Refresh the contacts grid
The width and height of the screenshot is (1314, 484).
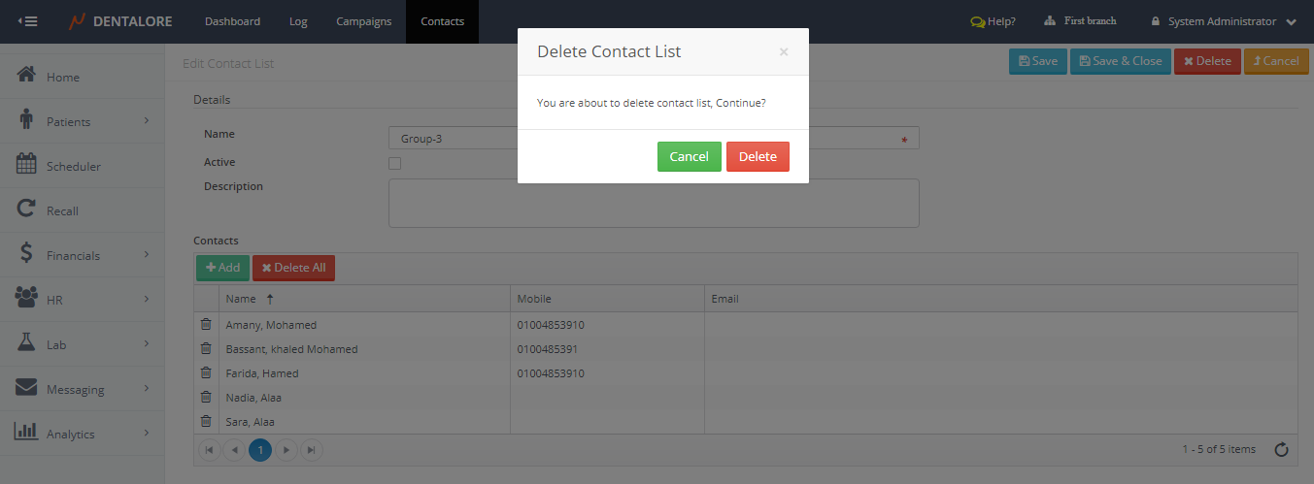(x=1281, y=449)
